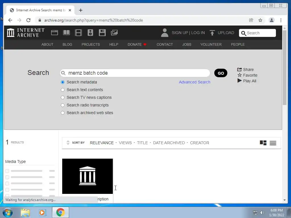Click the magnifier icon in header search box
Image resolution: width=291 pixels, height=218 pixels.
[244, 33]
